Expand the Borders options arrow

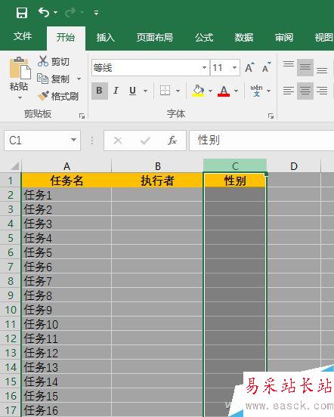(178, 91)
